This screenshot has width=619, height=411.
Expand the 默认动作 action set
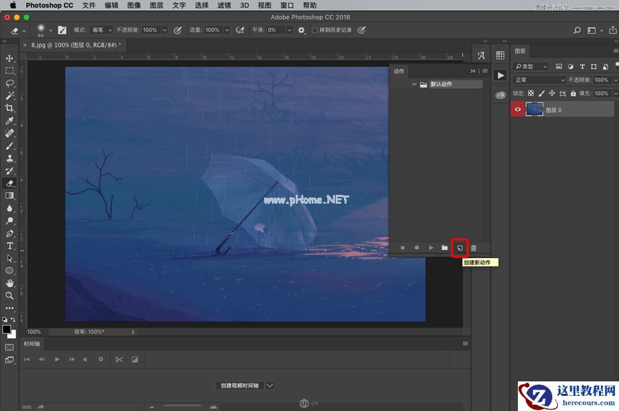415,85
